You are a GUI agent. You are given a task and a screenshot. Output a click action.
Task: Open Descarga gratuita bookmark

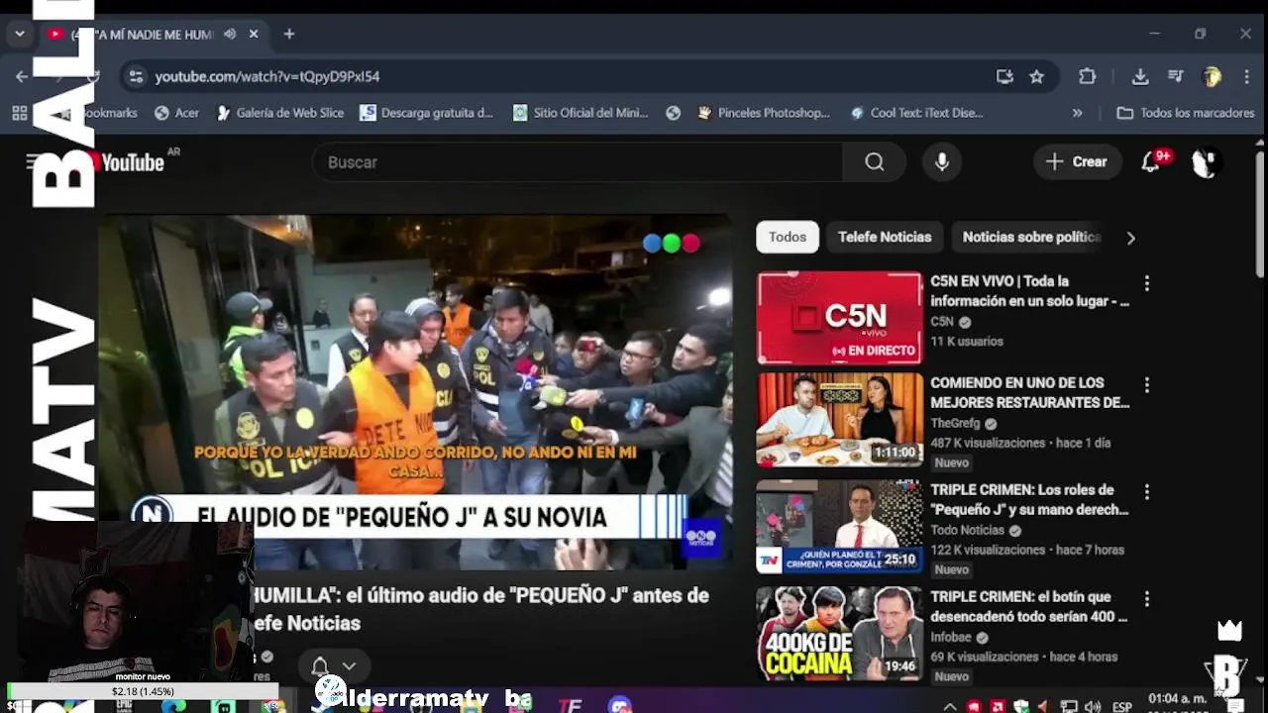pos(426,113)
